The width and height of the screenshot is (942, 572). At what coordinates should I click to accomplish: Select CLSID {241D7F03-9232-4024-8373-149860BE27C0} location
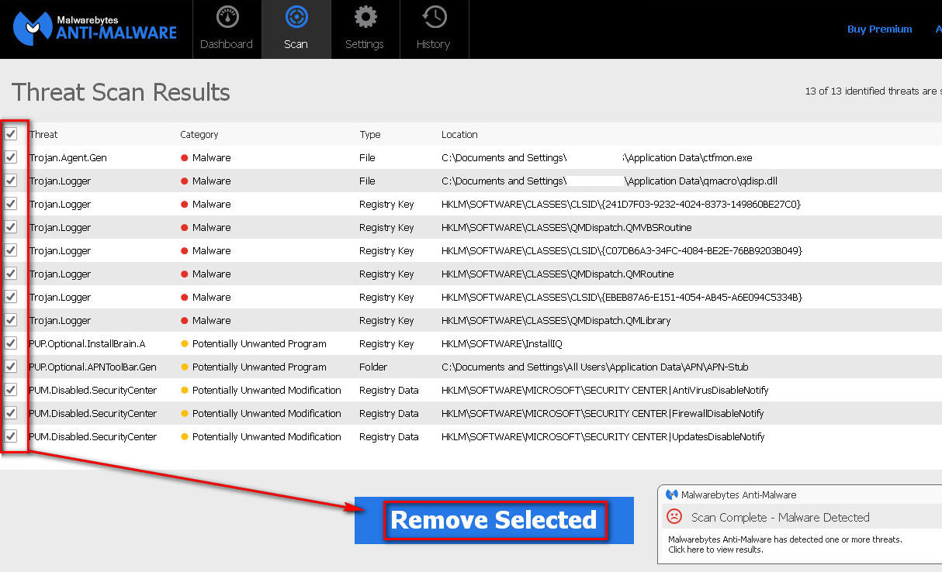click(x=621, y=204)
